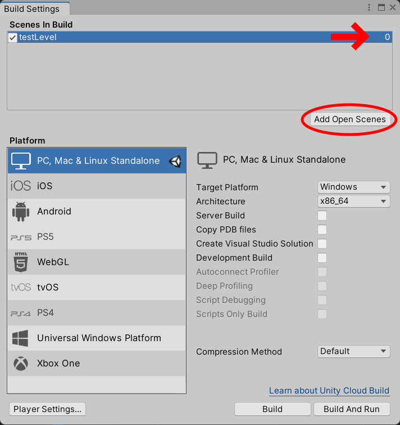Select WebGL platform row
This screenshot has width=400, height=425.
97,262
